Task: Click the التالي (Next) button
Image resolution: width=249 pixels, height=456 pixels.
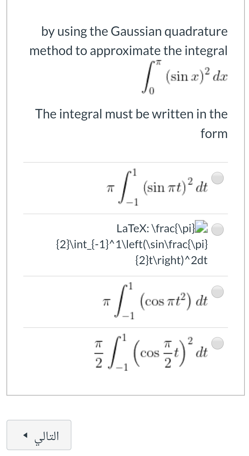Action: coord(39,435)
